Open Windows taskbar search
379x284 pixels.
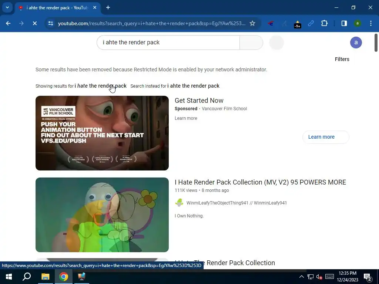[x=27, y=277]
